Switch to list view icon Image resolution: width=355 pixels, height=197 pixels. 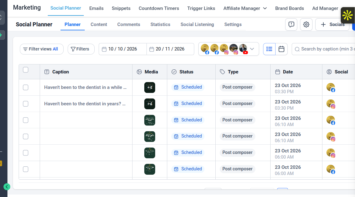pyautogui.click(x=269, y=49)
